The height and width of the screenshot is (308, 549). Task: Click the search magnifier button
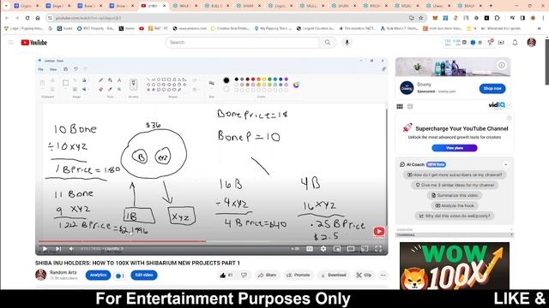328,43
